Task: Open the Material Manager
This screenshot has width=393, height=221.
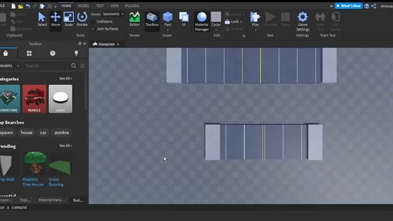Action: coord(201,21)
